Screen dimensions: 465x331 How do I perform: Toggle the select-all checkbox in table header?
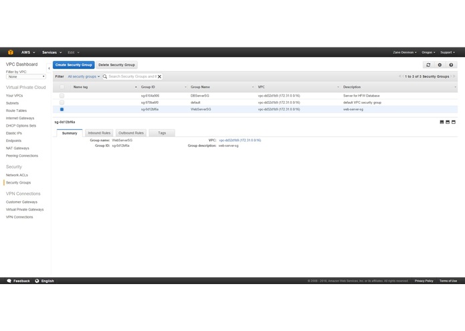tap(62, 87)
